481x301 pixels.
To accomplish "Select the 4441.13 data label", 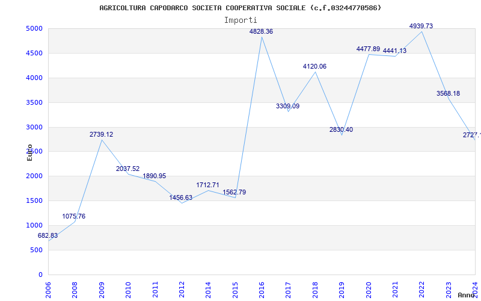I will point(394,51).
